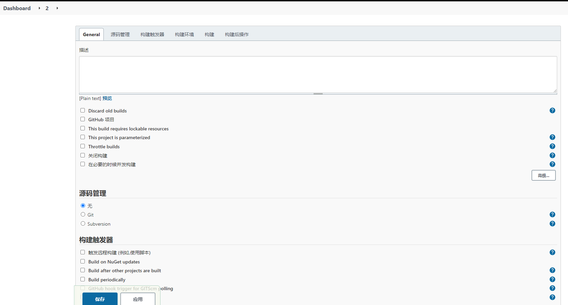Show help for the Subversion option

tap(552, 224)
